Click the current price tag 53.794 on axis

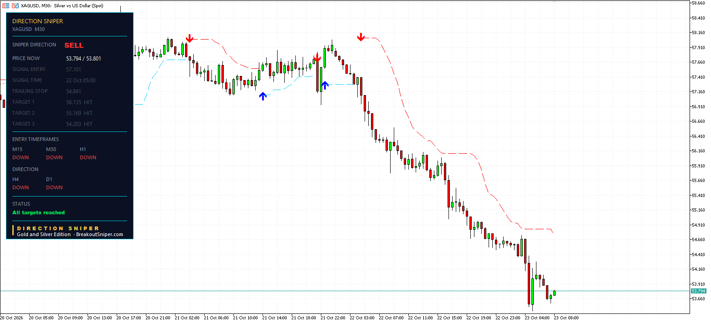click(x=698, y=291)
